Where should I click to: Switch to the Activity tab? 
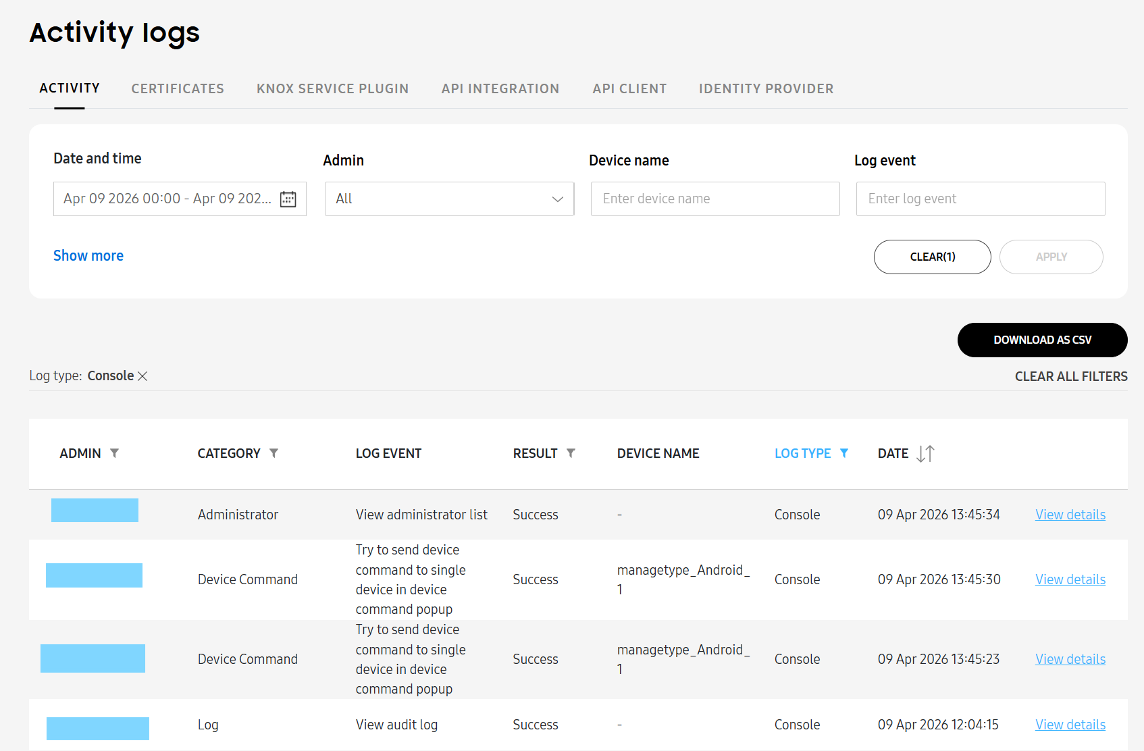[70, 88]
